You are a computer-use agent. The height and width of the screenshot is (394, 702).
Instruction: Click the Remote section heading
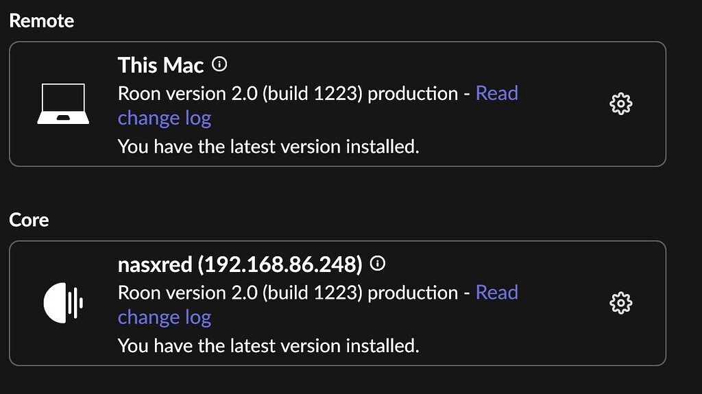pyautogui.click(x=42, y=21)
